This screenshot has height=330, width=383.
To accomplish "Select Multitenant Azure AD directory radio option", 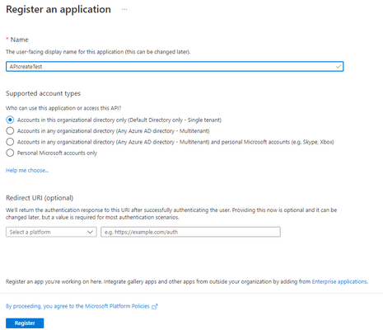I will coord(10,131).
